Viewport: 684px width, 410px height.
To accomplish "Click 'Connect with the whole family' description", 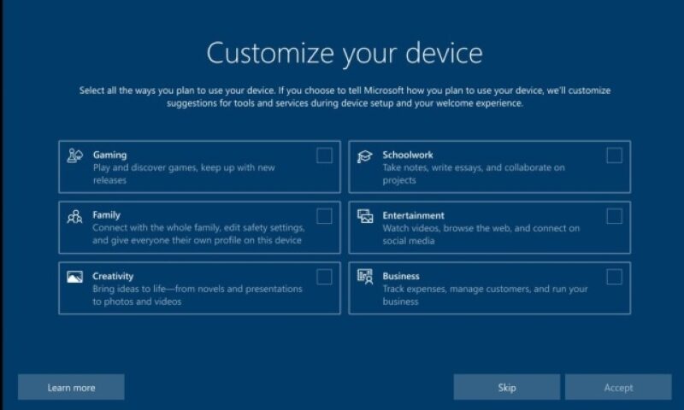I will (198, 234).
